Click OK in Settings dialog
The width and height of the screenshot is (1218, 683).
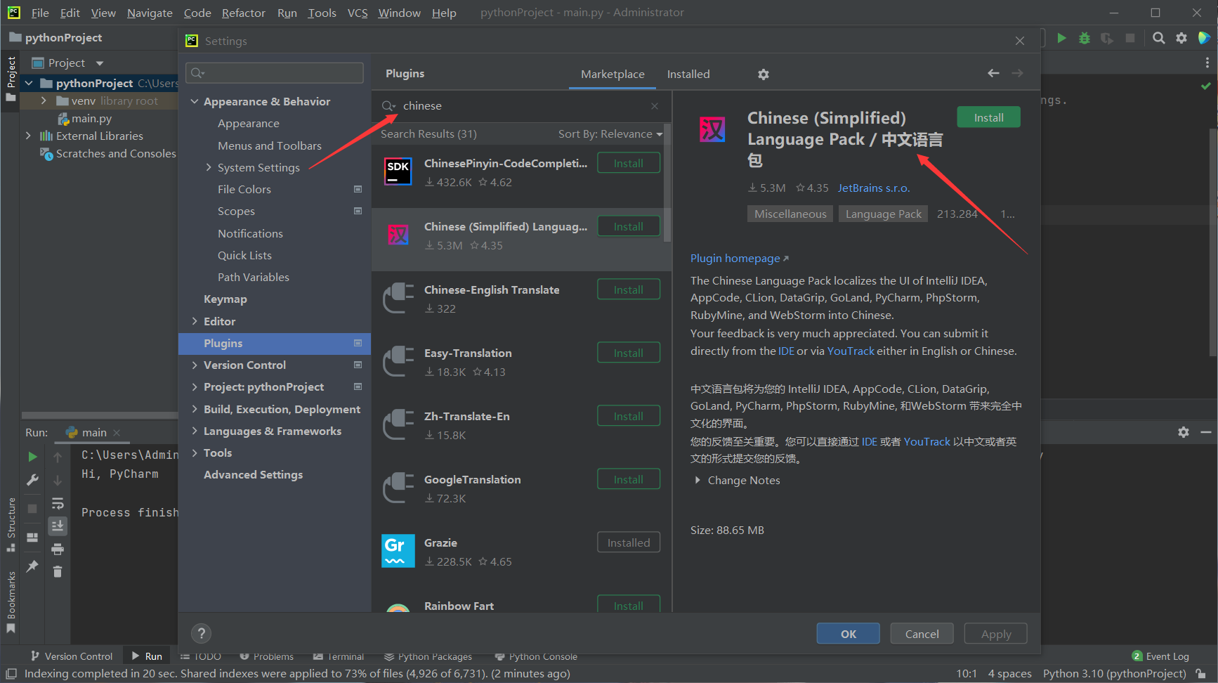coord(848,634)
